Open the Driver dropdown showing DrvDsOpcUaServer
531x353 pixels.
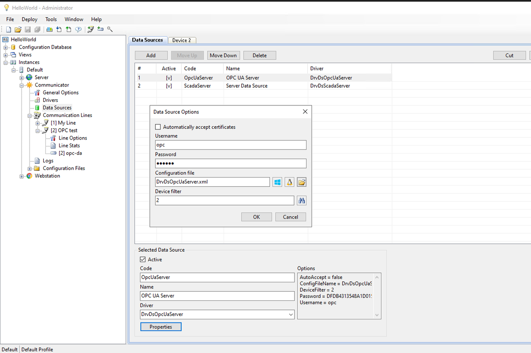(290, 315)
